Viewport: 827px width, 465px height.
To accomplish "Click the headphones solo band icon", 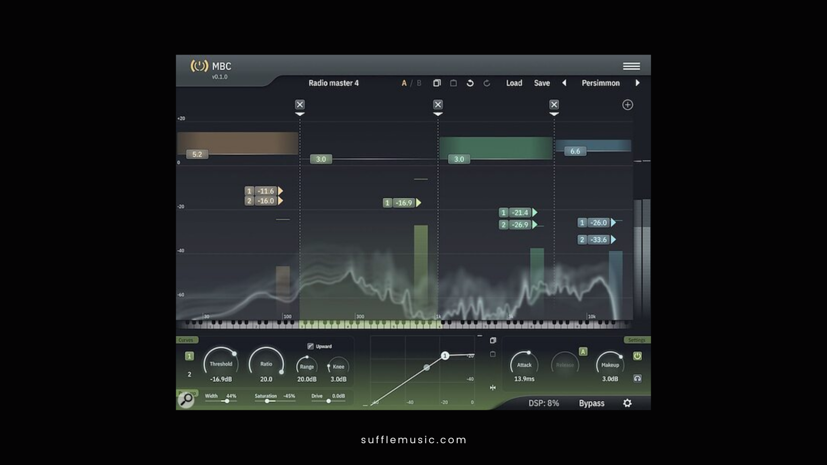I will coord(637,378).
